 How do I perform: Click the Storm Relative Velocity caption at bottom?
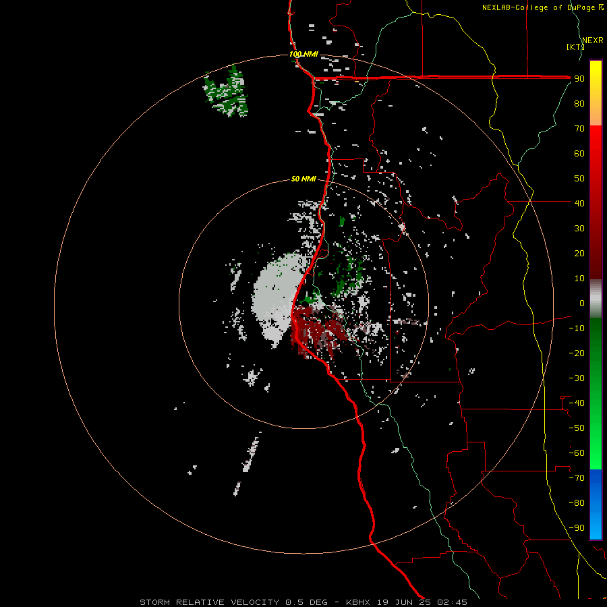tap(303, 602)
